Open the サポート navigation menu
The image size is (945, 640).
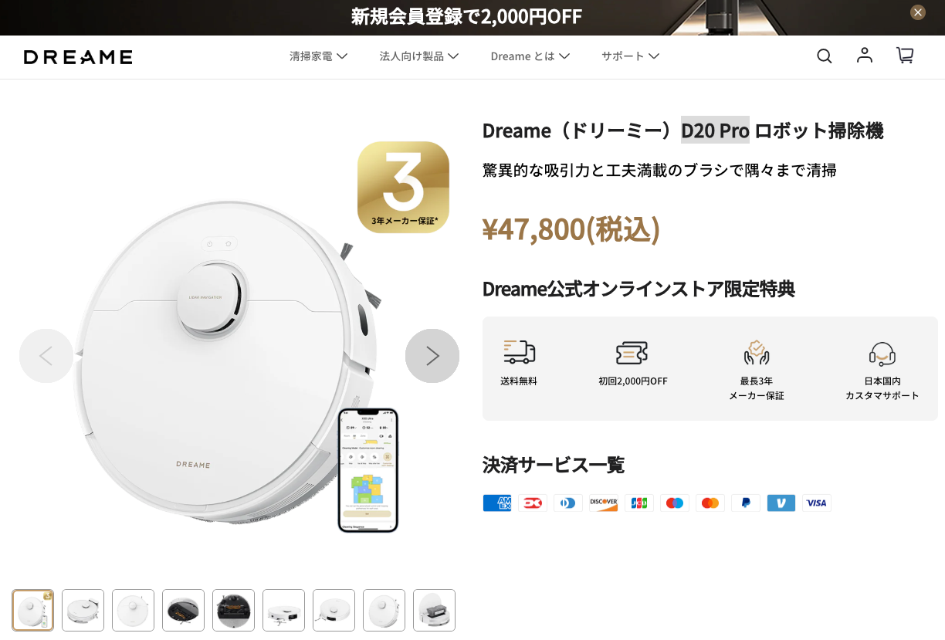pyautogui.click(x=630, y=56)
